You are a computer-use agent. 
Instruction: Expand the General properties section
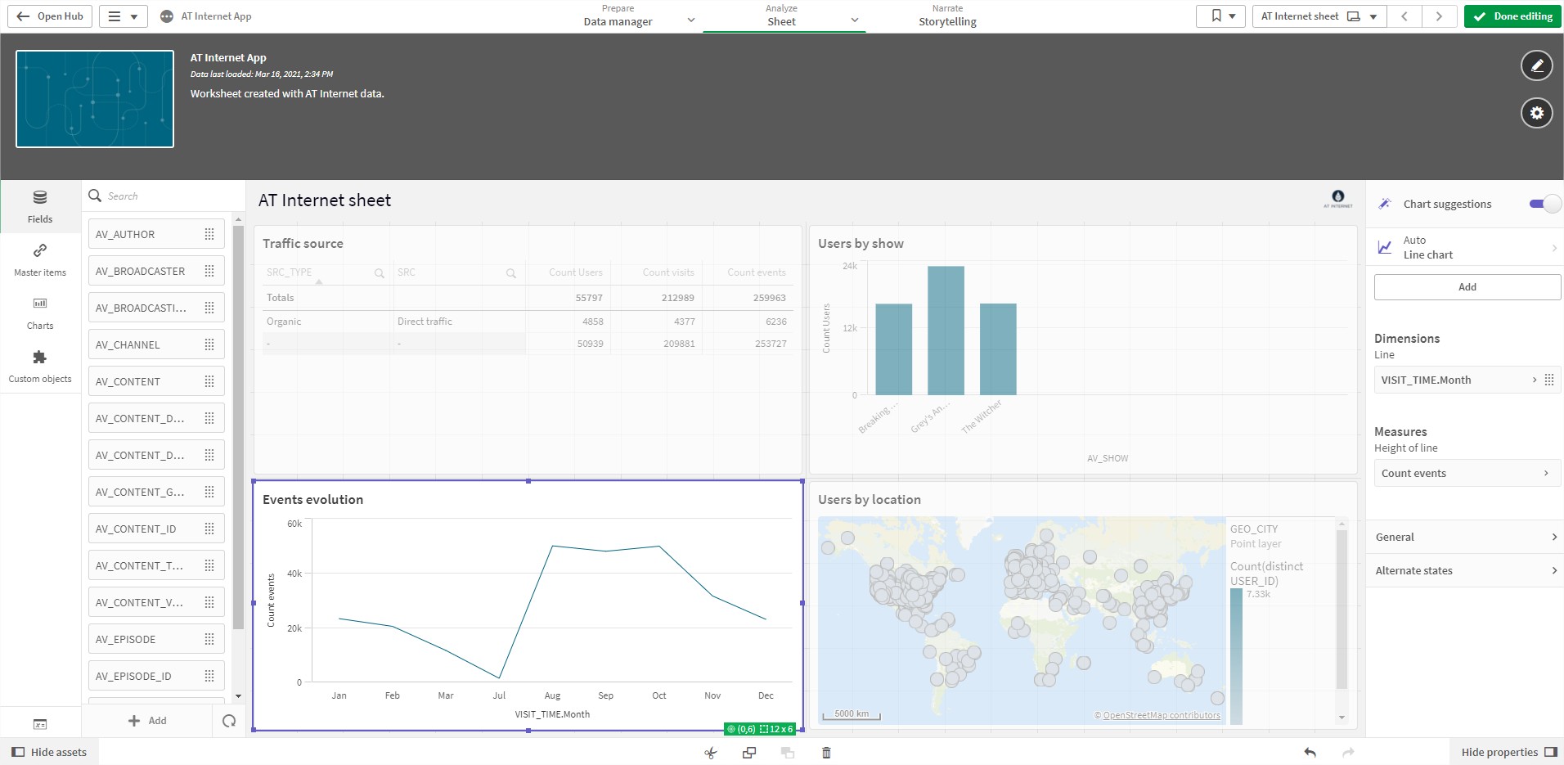(x=1465, y=537)
